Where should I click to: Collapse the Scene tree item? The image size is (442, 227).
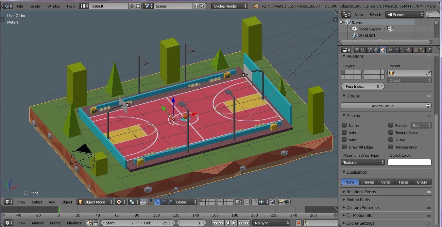click(341, 22)
